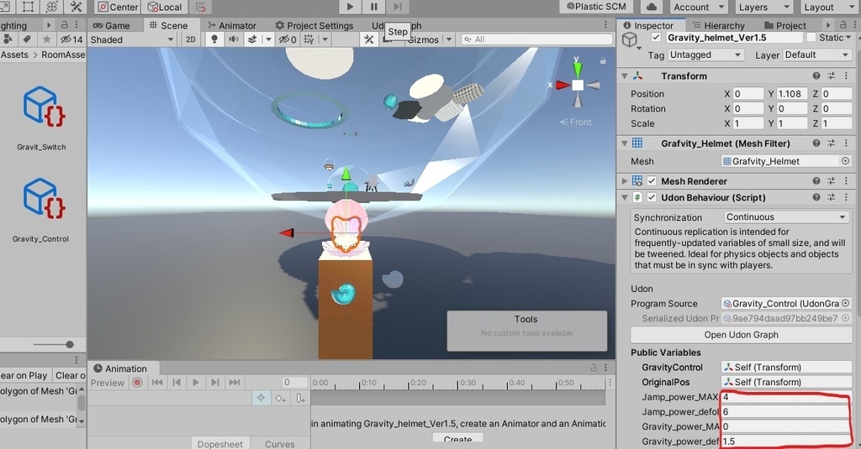Go to first animation keyframe
The width and height of the screenshot is (861, 449).
157,383
